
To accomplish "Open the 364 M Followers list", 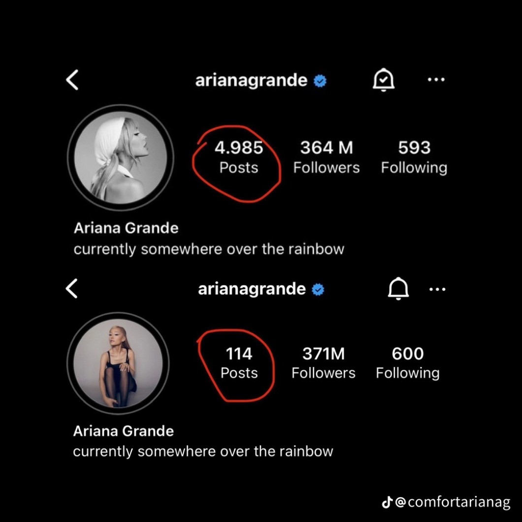I will coord(326,157).
